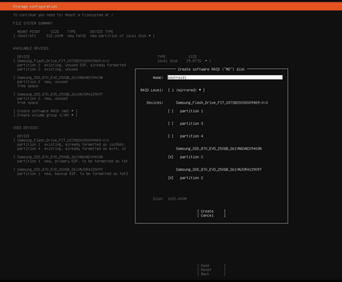Select available SSD S61VNJ0R413909T device entry
Screen dimensions: 342x282
tap(58, 94)
